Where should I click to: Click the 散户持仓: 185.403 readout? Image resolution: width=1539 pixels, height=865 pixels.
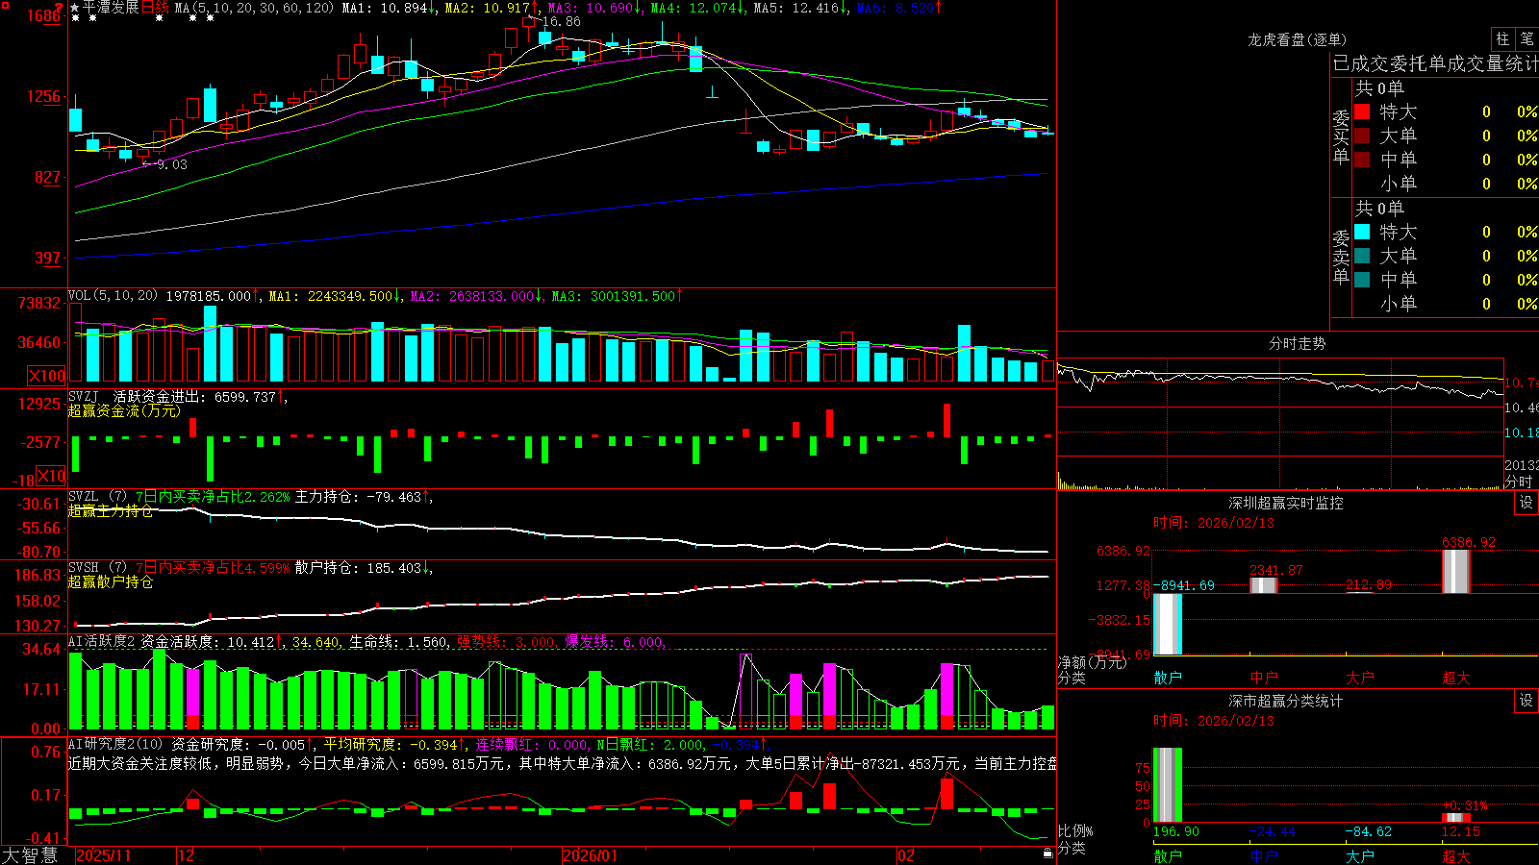358,568
